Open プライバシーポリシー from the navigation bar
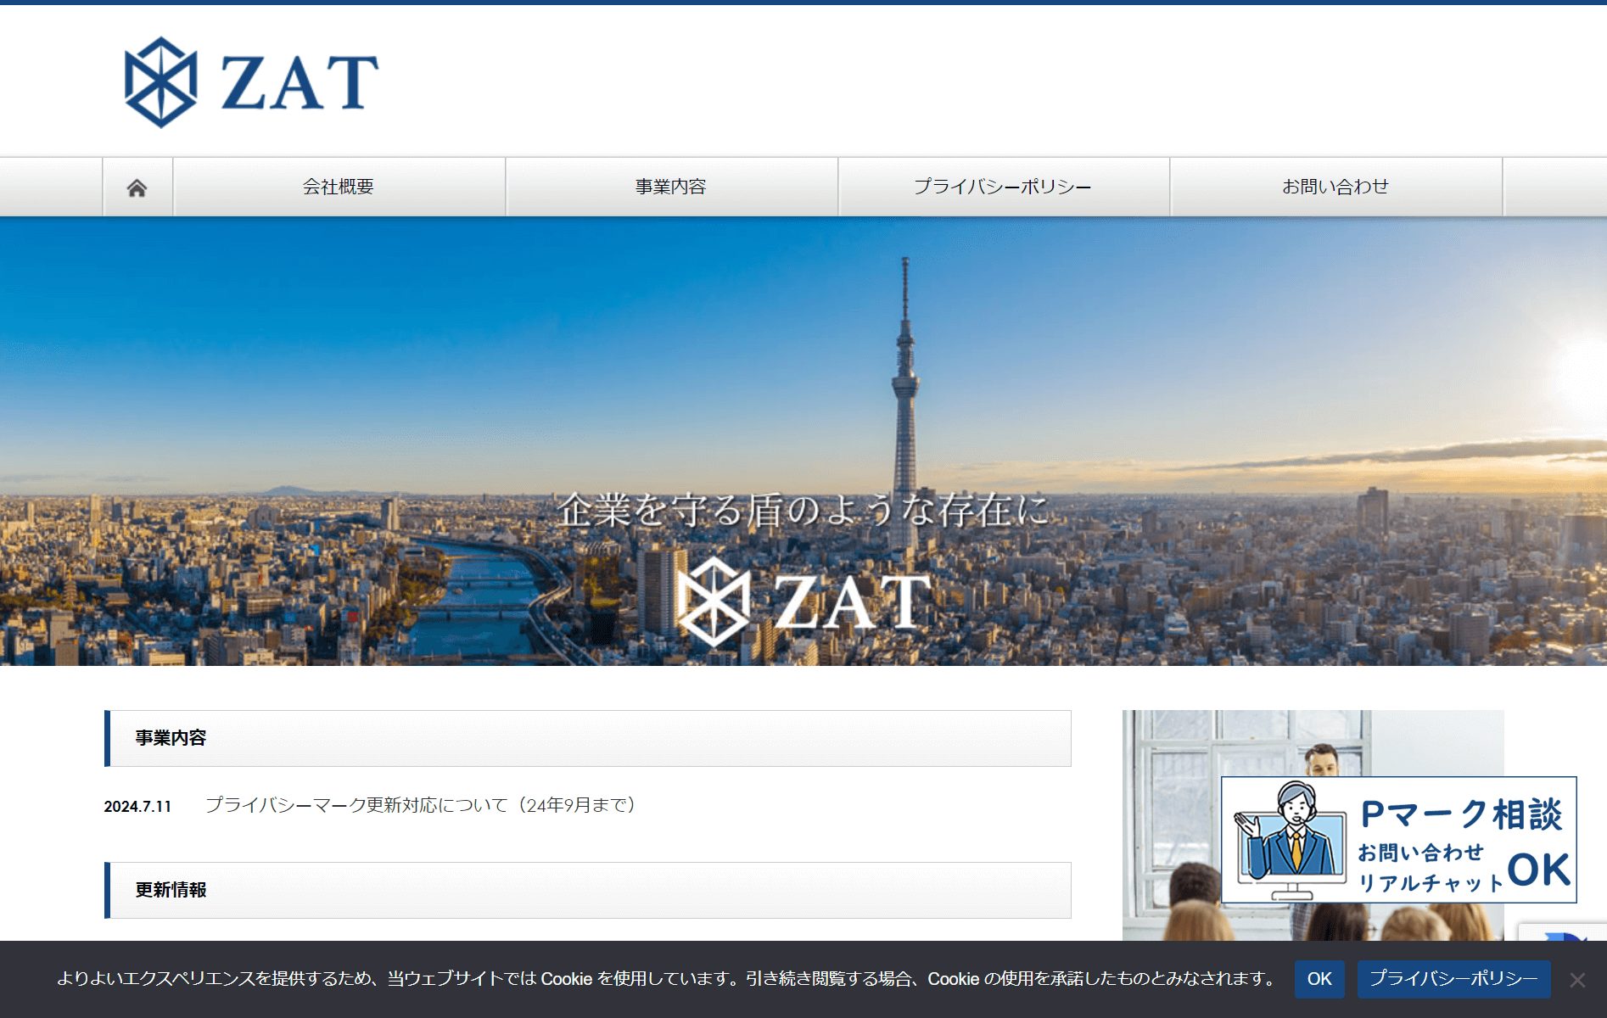Viewport: 1607px width, 1018px height. pos(1003,187)
